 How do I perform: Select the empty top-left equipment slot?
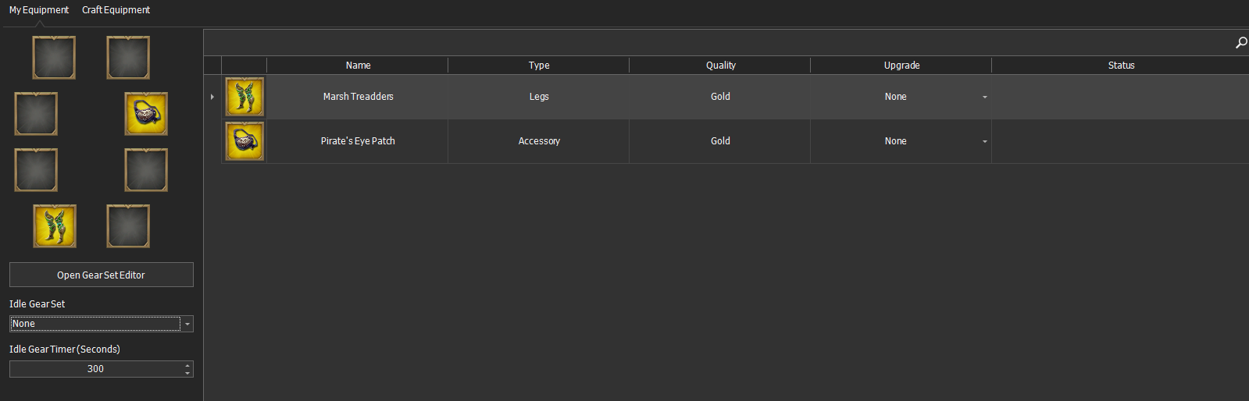click(54, 58)
